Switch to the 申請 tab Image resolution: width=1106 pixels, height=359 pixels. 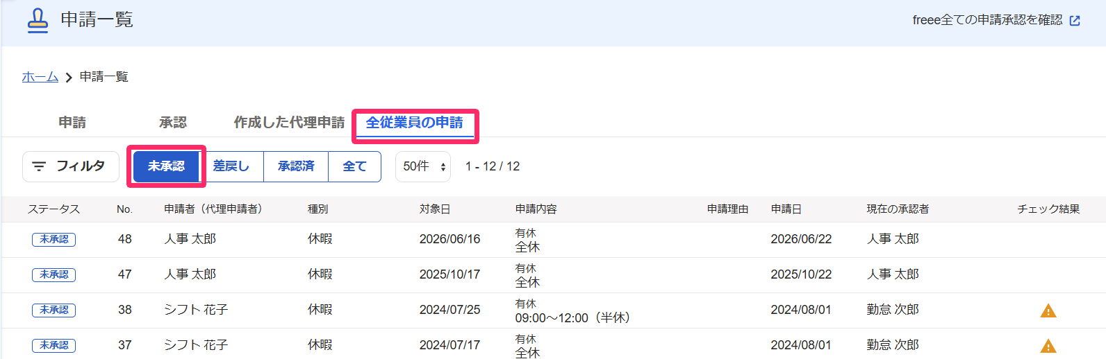tap(72, 123)
